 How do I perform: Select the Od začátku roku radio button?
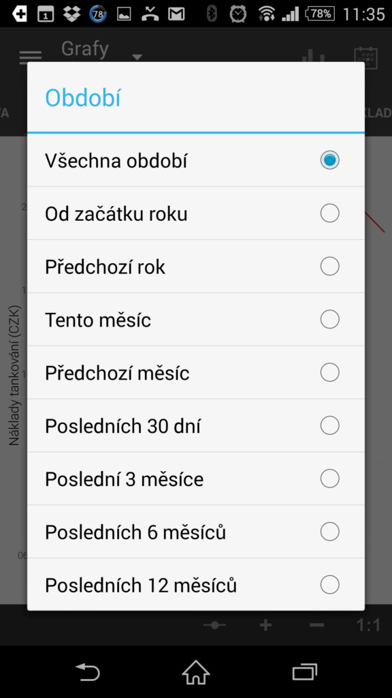point(330,213)
